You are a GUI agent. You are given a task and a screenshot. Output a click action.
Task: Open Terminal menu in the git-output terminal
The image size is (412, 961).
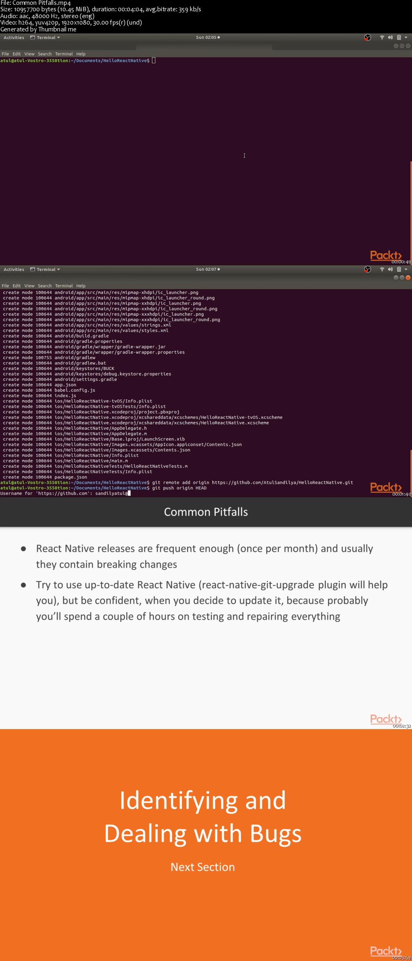[64, 286]
